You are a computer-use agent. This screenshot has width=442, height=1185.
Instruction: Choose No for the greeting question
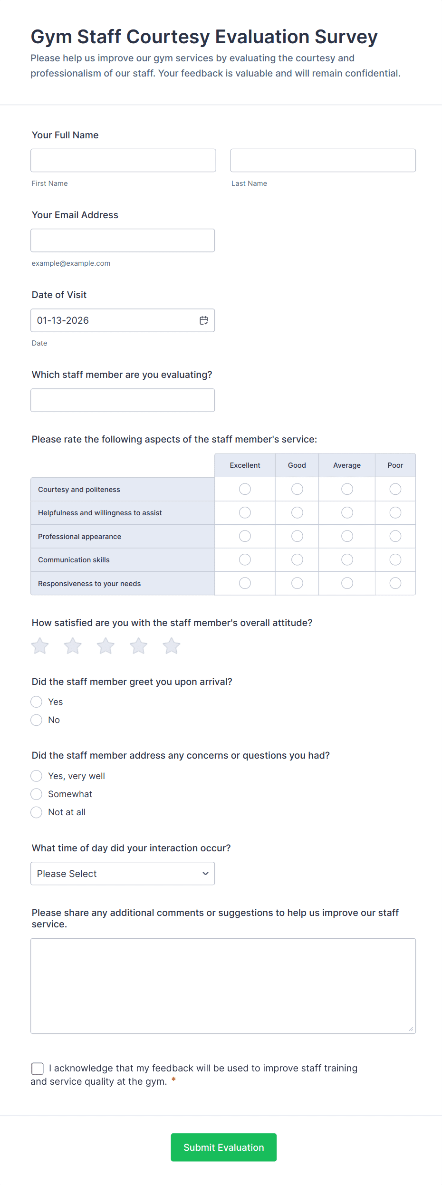click(36, 720)
